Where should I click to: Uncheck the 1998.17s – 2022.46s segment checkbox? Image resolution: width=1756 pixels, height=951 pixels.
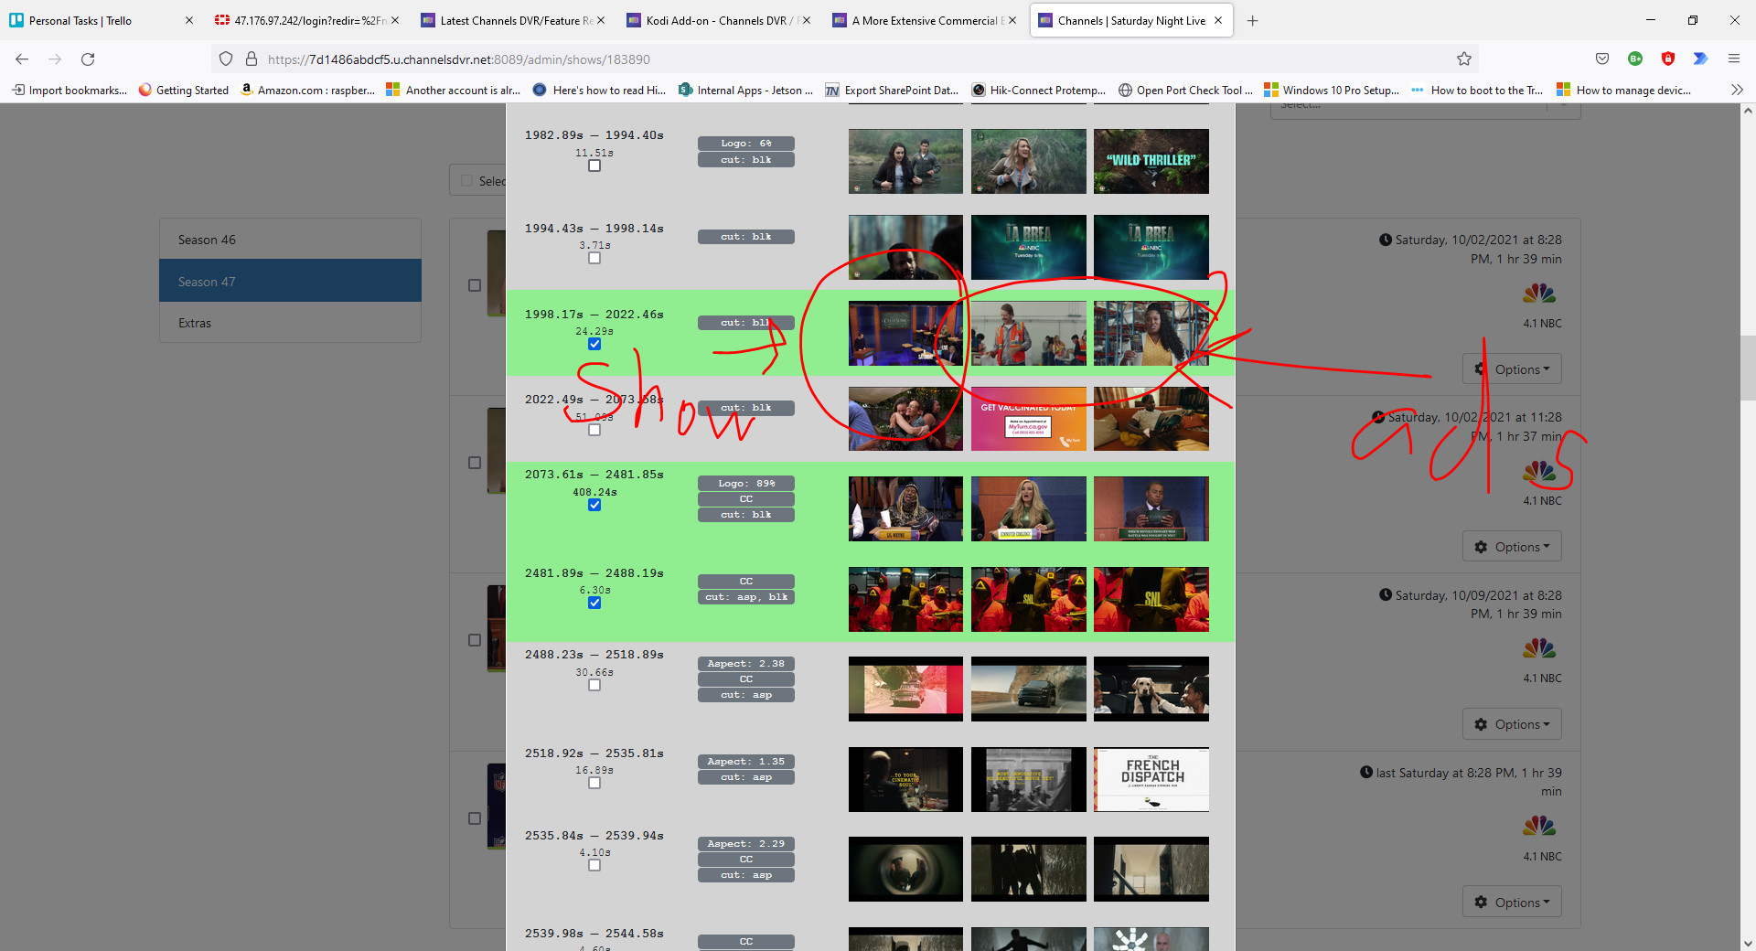(x=594, y=345)
